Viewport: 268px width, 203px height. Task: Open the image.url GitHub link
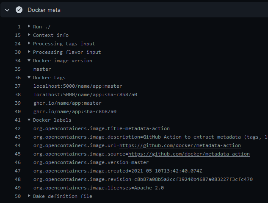pyautogui.click(x=180, y=145)
